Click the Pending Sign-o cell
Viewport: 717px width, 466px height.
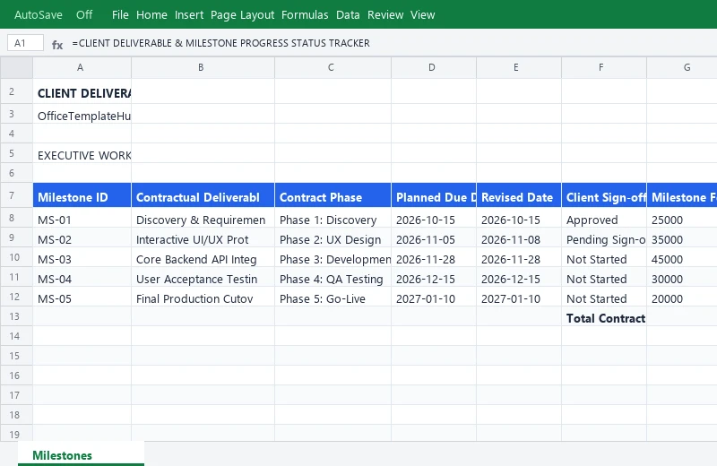[x=604, y=239]
